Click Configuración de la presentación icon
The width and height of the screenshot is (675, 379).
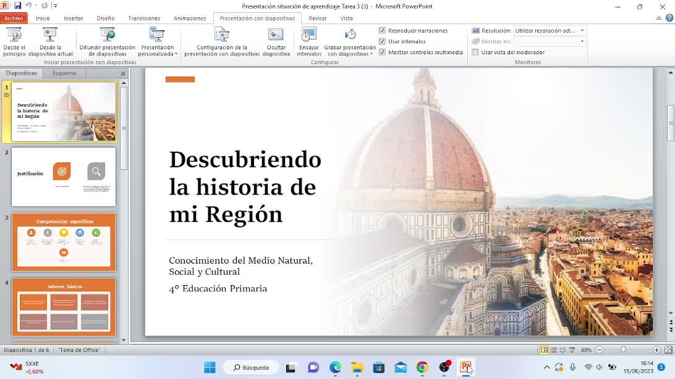click(x=221, y=36)
